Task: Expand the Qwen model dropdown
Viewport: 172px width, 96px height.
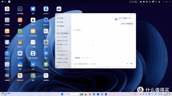Action: click(83, 64)
